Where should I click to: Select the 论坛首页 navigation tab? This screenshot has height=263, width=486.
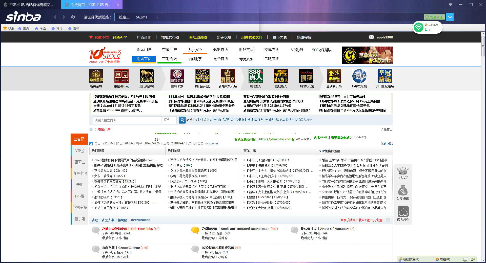tap(144, 59)
